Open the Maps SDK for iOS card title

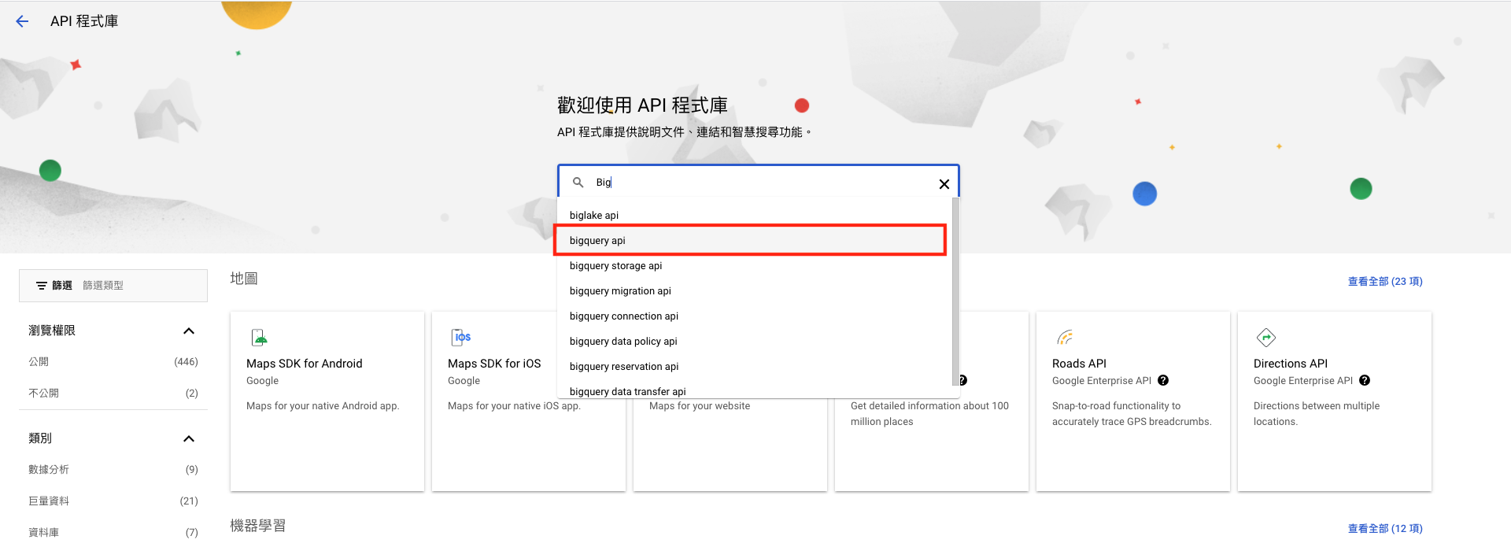pyautogui.click(x=494, y=364)
